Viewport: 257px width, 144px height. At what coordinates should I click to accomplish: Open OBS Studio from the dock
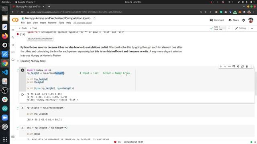[x=5, y=90]
